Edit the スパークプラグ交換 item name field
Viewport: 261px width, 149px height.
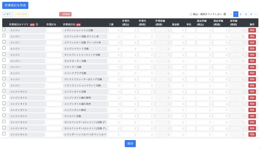pyautogui.click(x=85, y=73)
